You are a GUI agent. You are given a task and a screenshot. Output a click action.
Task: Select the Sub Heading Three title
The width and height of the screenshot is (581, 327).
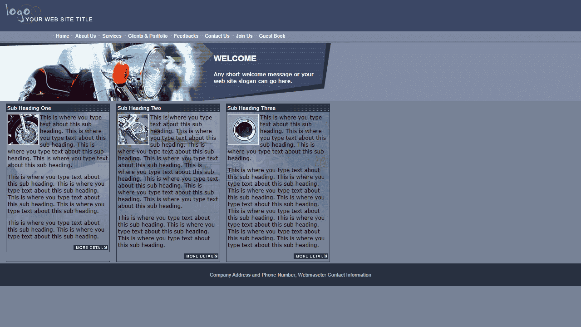point(251,108)
